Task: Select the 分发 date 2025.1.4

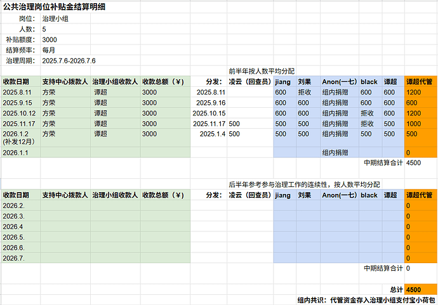Action: (x=213, y=134)
